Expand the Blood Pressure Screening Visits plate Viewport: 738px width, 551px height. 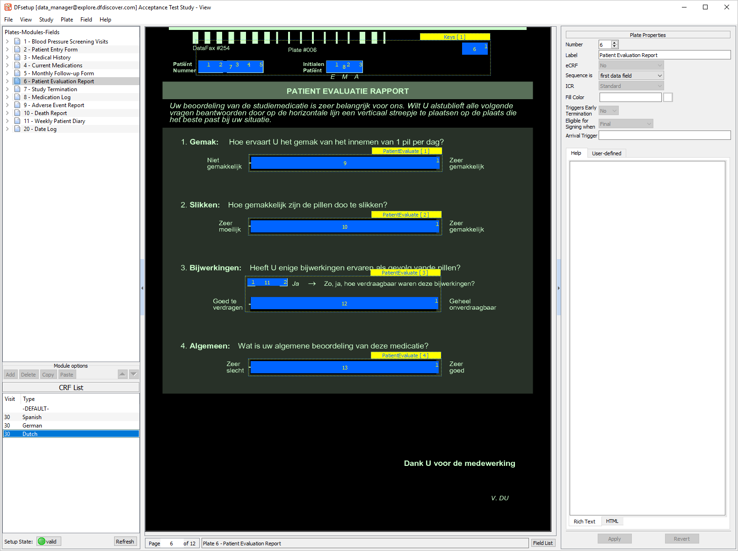(7, 42)
